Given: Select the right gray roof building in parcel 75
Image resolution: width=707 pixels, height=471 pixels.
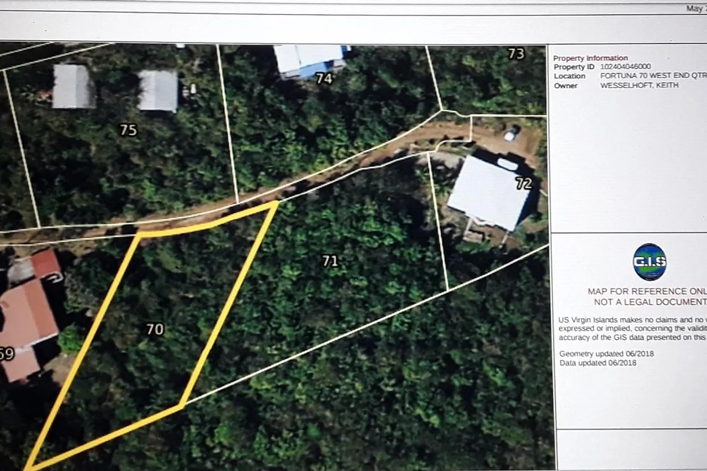Looking at the screenshot, I should (158, 91).
